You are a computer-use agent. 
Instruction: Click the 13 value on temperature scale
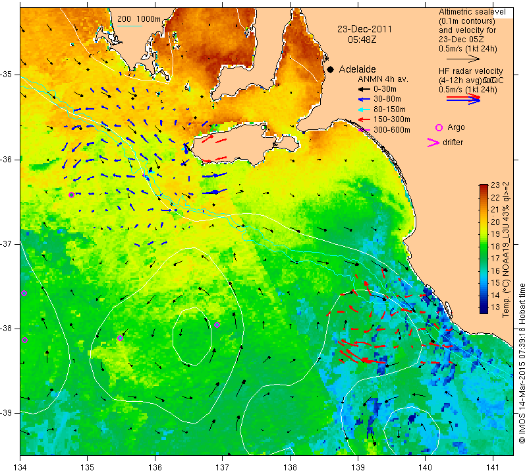(495, 307)
